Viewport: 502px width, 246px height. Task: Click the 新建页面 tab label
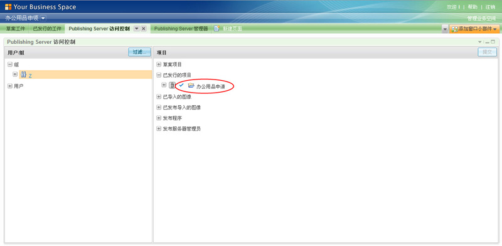(232, 29)
